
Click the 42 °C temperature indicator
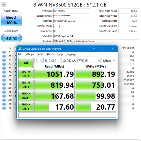pyautogui.click(x=12, y=38)
